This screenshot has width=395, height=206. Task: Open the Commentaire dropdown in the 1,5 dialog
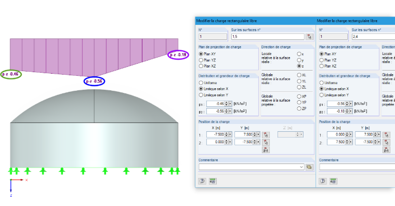[301, 167]
